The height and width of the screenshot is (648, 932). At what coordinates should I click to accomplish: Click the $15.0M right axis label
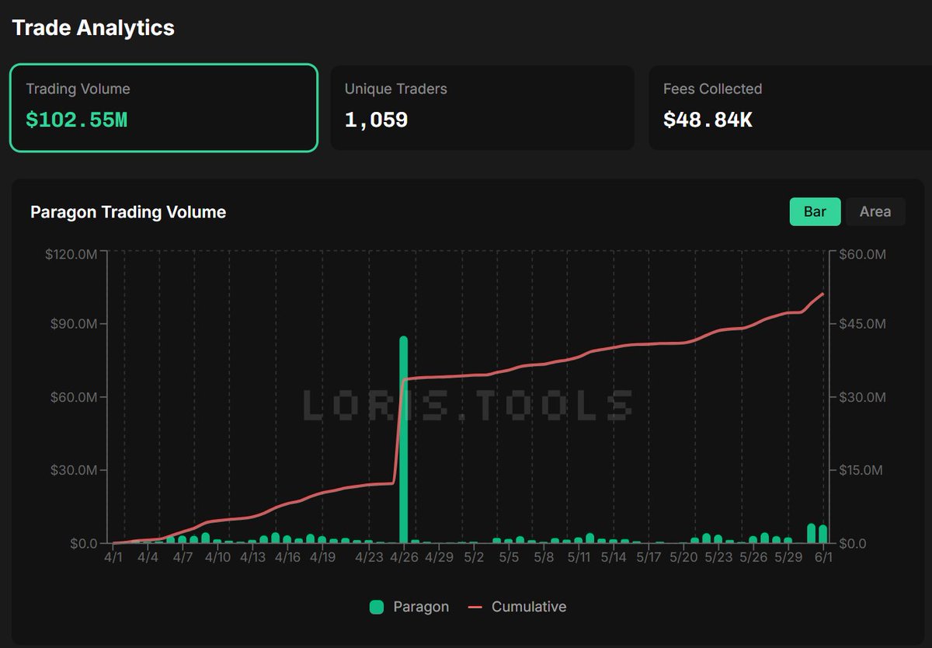(x=861, y=470)
